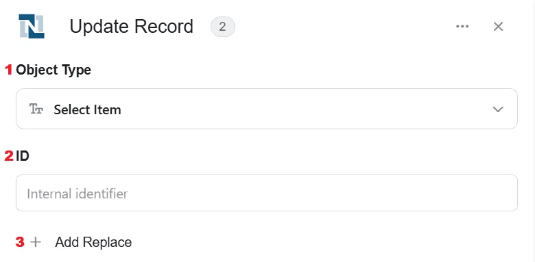
Task: Click the Select Item placeholder text
Action: click(x=87, y=109)
